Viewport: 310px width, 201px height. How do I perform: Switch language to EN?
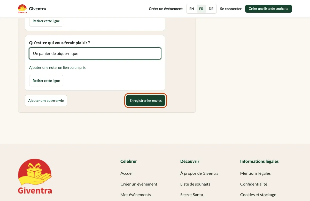pyautogui.click(x=191, y=9)
